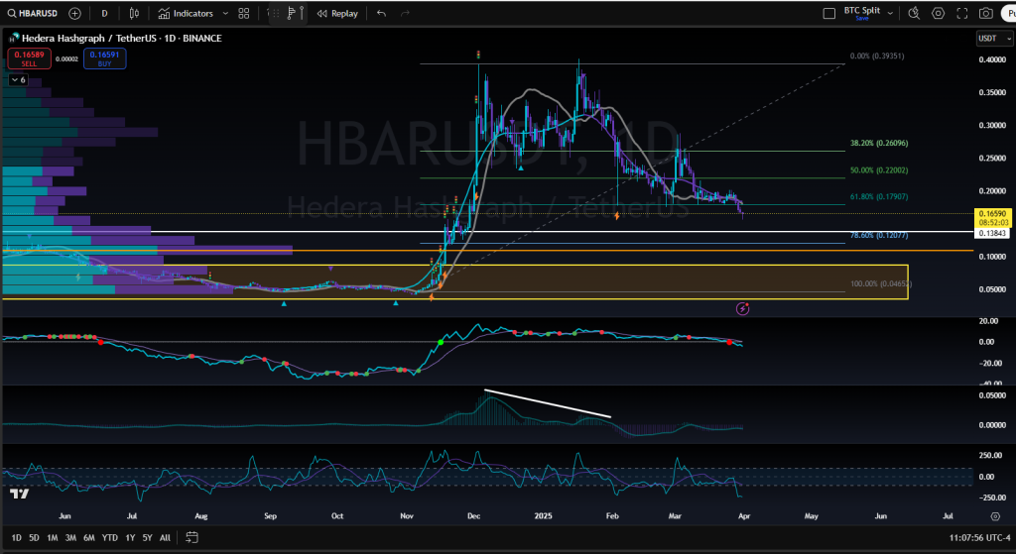Click the current price label 0.16590
This screenshot has height=554, width=1016.
click(x=992, y=213)
